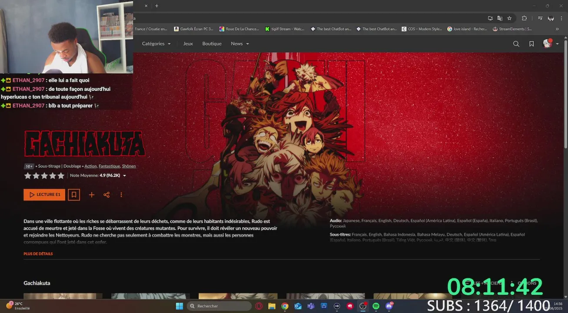Open a new browser tab
This screenshot has height=313, width=568.
(157, 6)
